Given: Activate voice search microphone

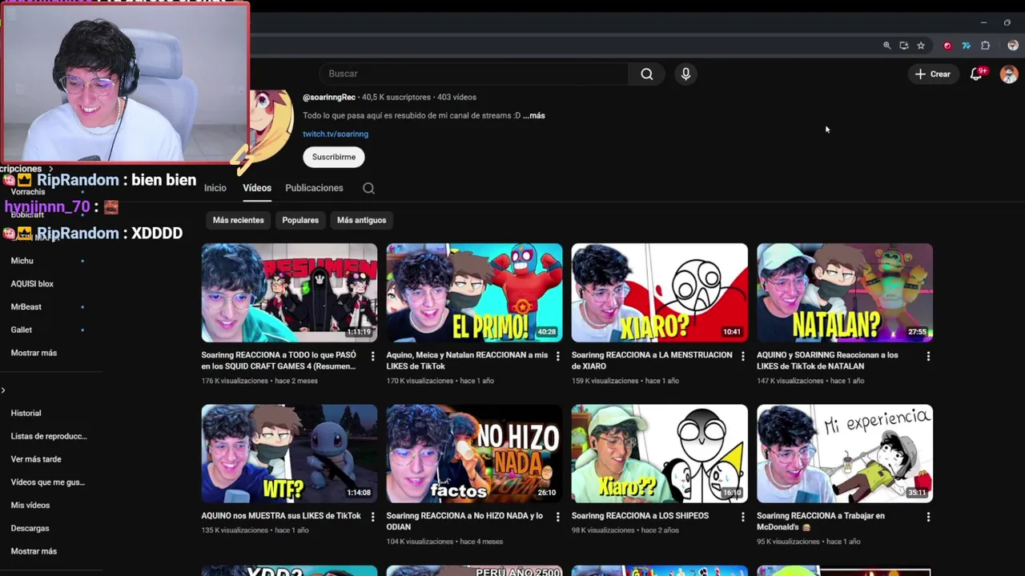Looking at the screenshot, I should (685, 74).
